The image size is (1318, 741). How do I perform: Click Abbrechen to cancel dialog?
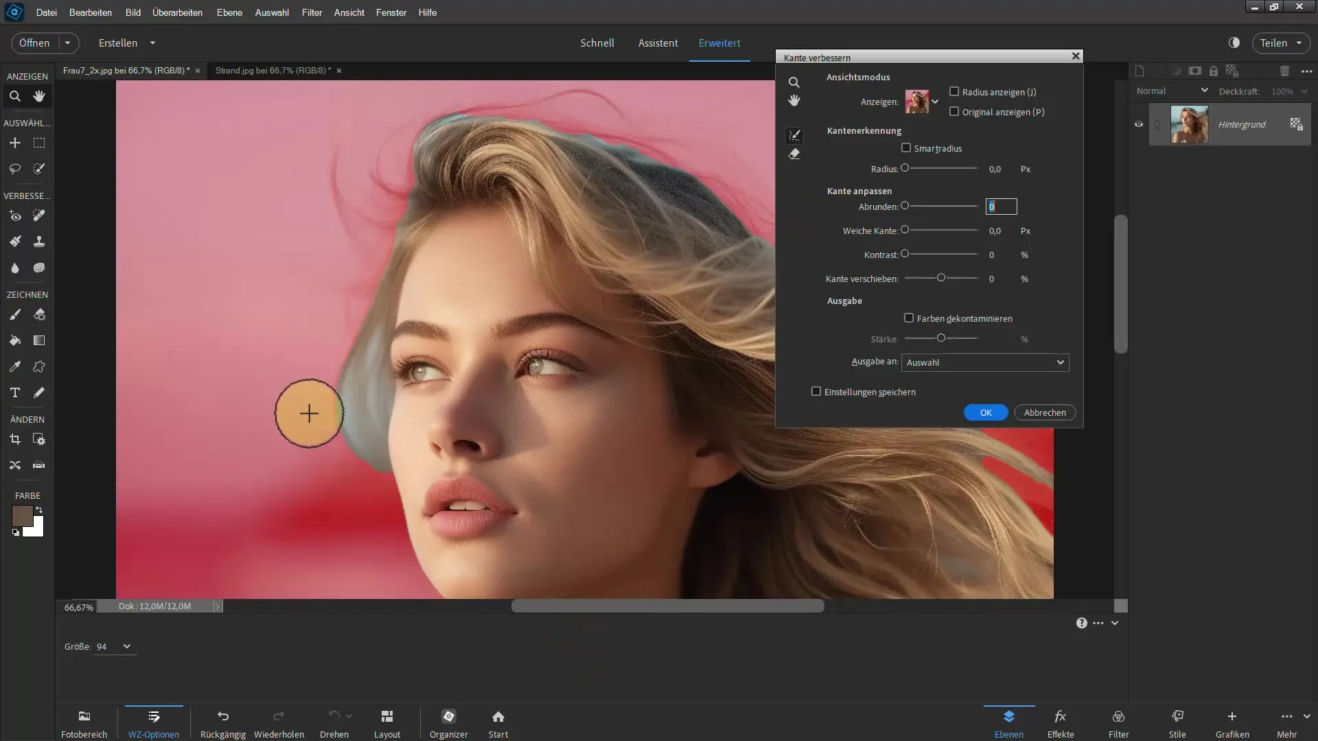[x=1045, y=412]
